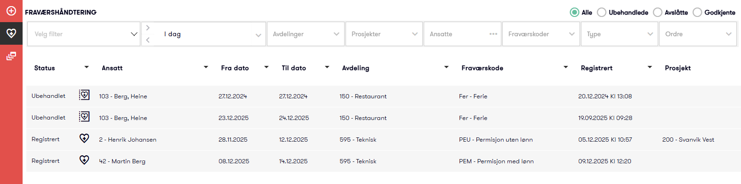
Task: Click the stacked windows sidebar icon
Action: point(11,56)
